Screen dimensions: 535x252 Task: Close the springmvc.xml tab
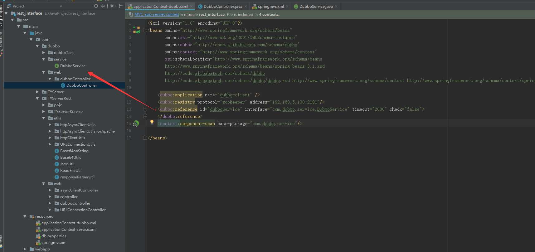287,7
